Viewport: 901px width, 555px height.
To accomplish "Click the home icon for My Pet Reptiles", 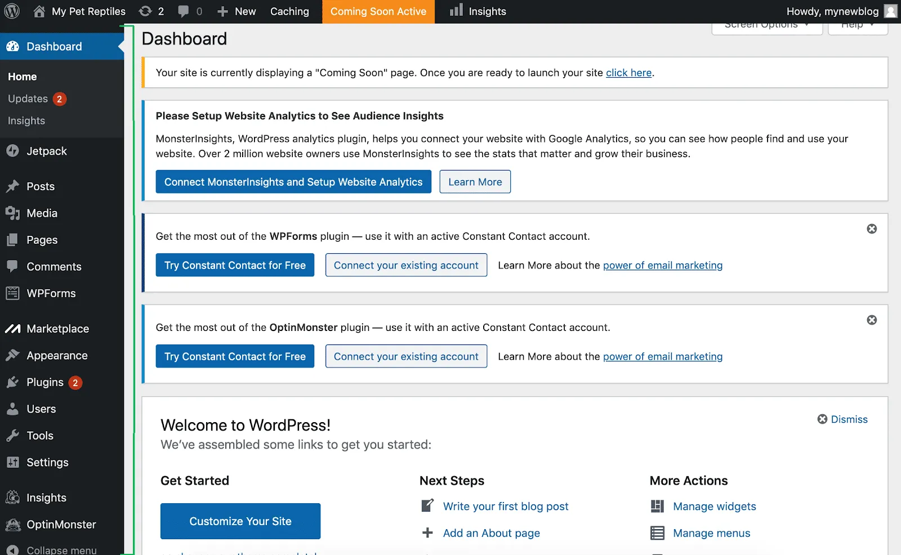I will click(x=39, y=11).
